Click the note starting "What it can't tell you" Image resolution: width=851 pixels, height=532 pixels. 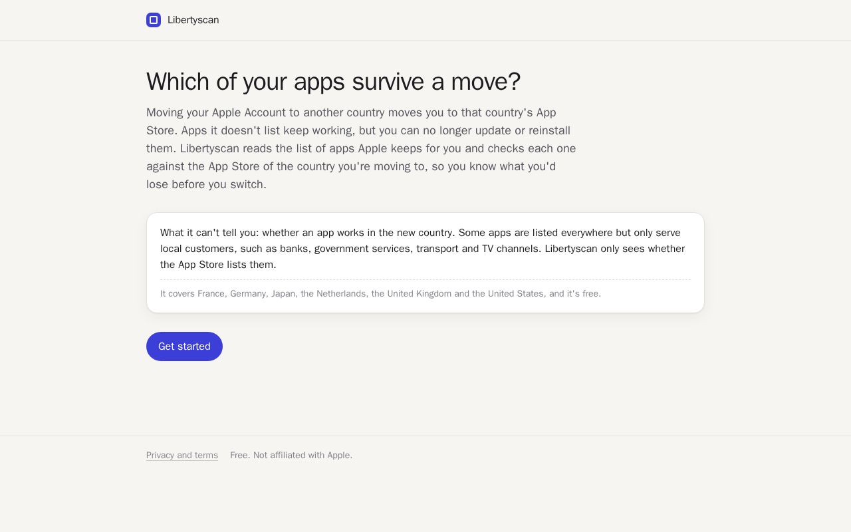[425, 249]
